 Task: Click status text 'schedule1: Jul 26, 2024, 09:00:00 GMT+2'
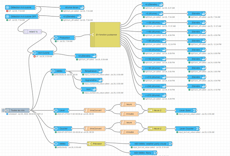(26, 114)
